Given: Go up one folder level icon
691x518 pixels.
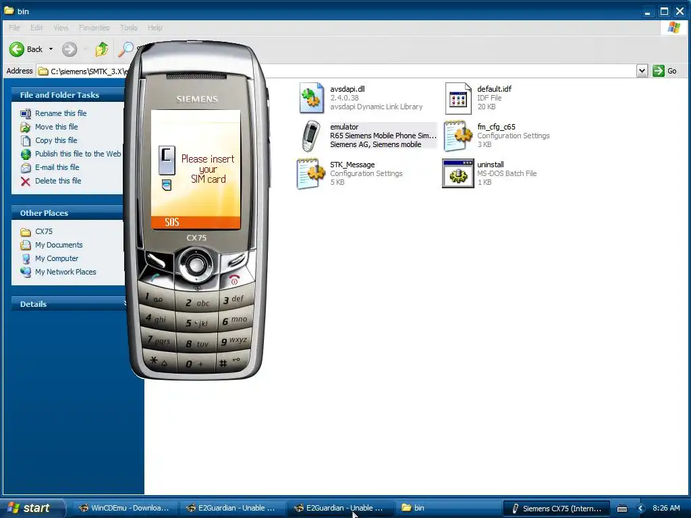Looking at the screenshot, I should click(x=102, y=49).
